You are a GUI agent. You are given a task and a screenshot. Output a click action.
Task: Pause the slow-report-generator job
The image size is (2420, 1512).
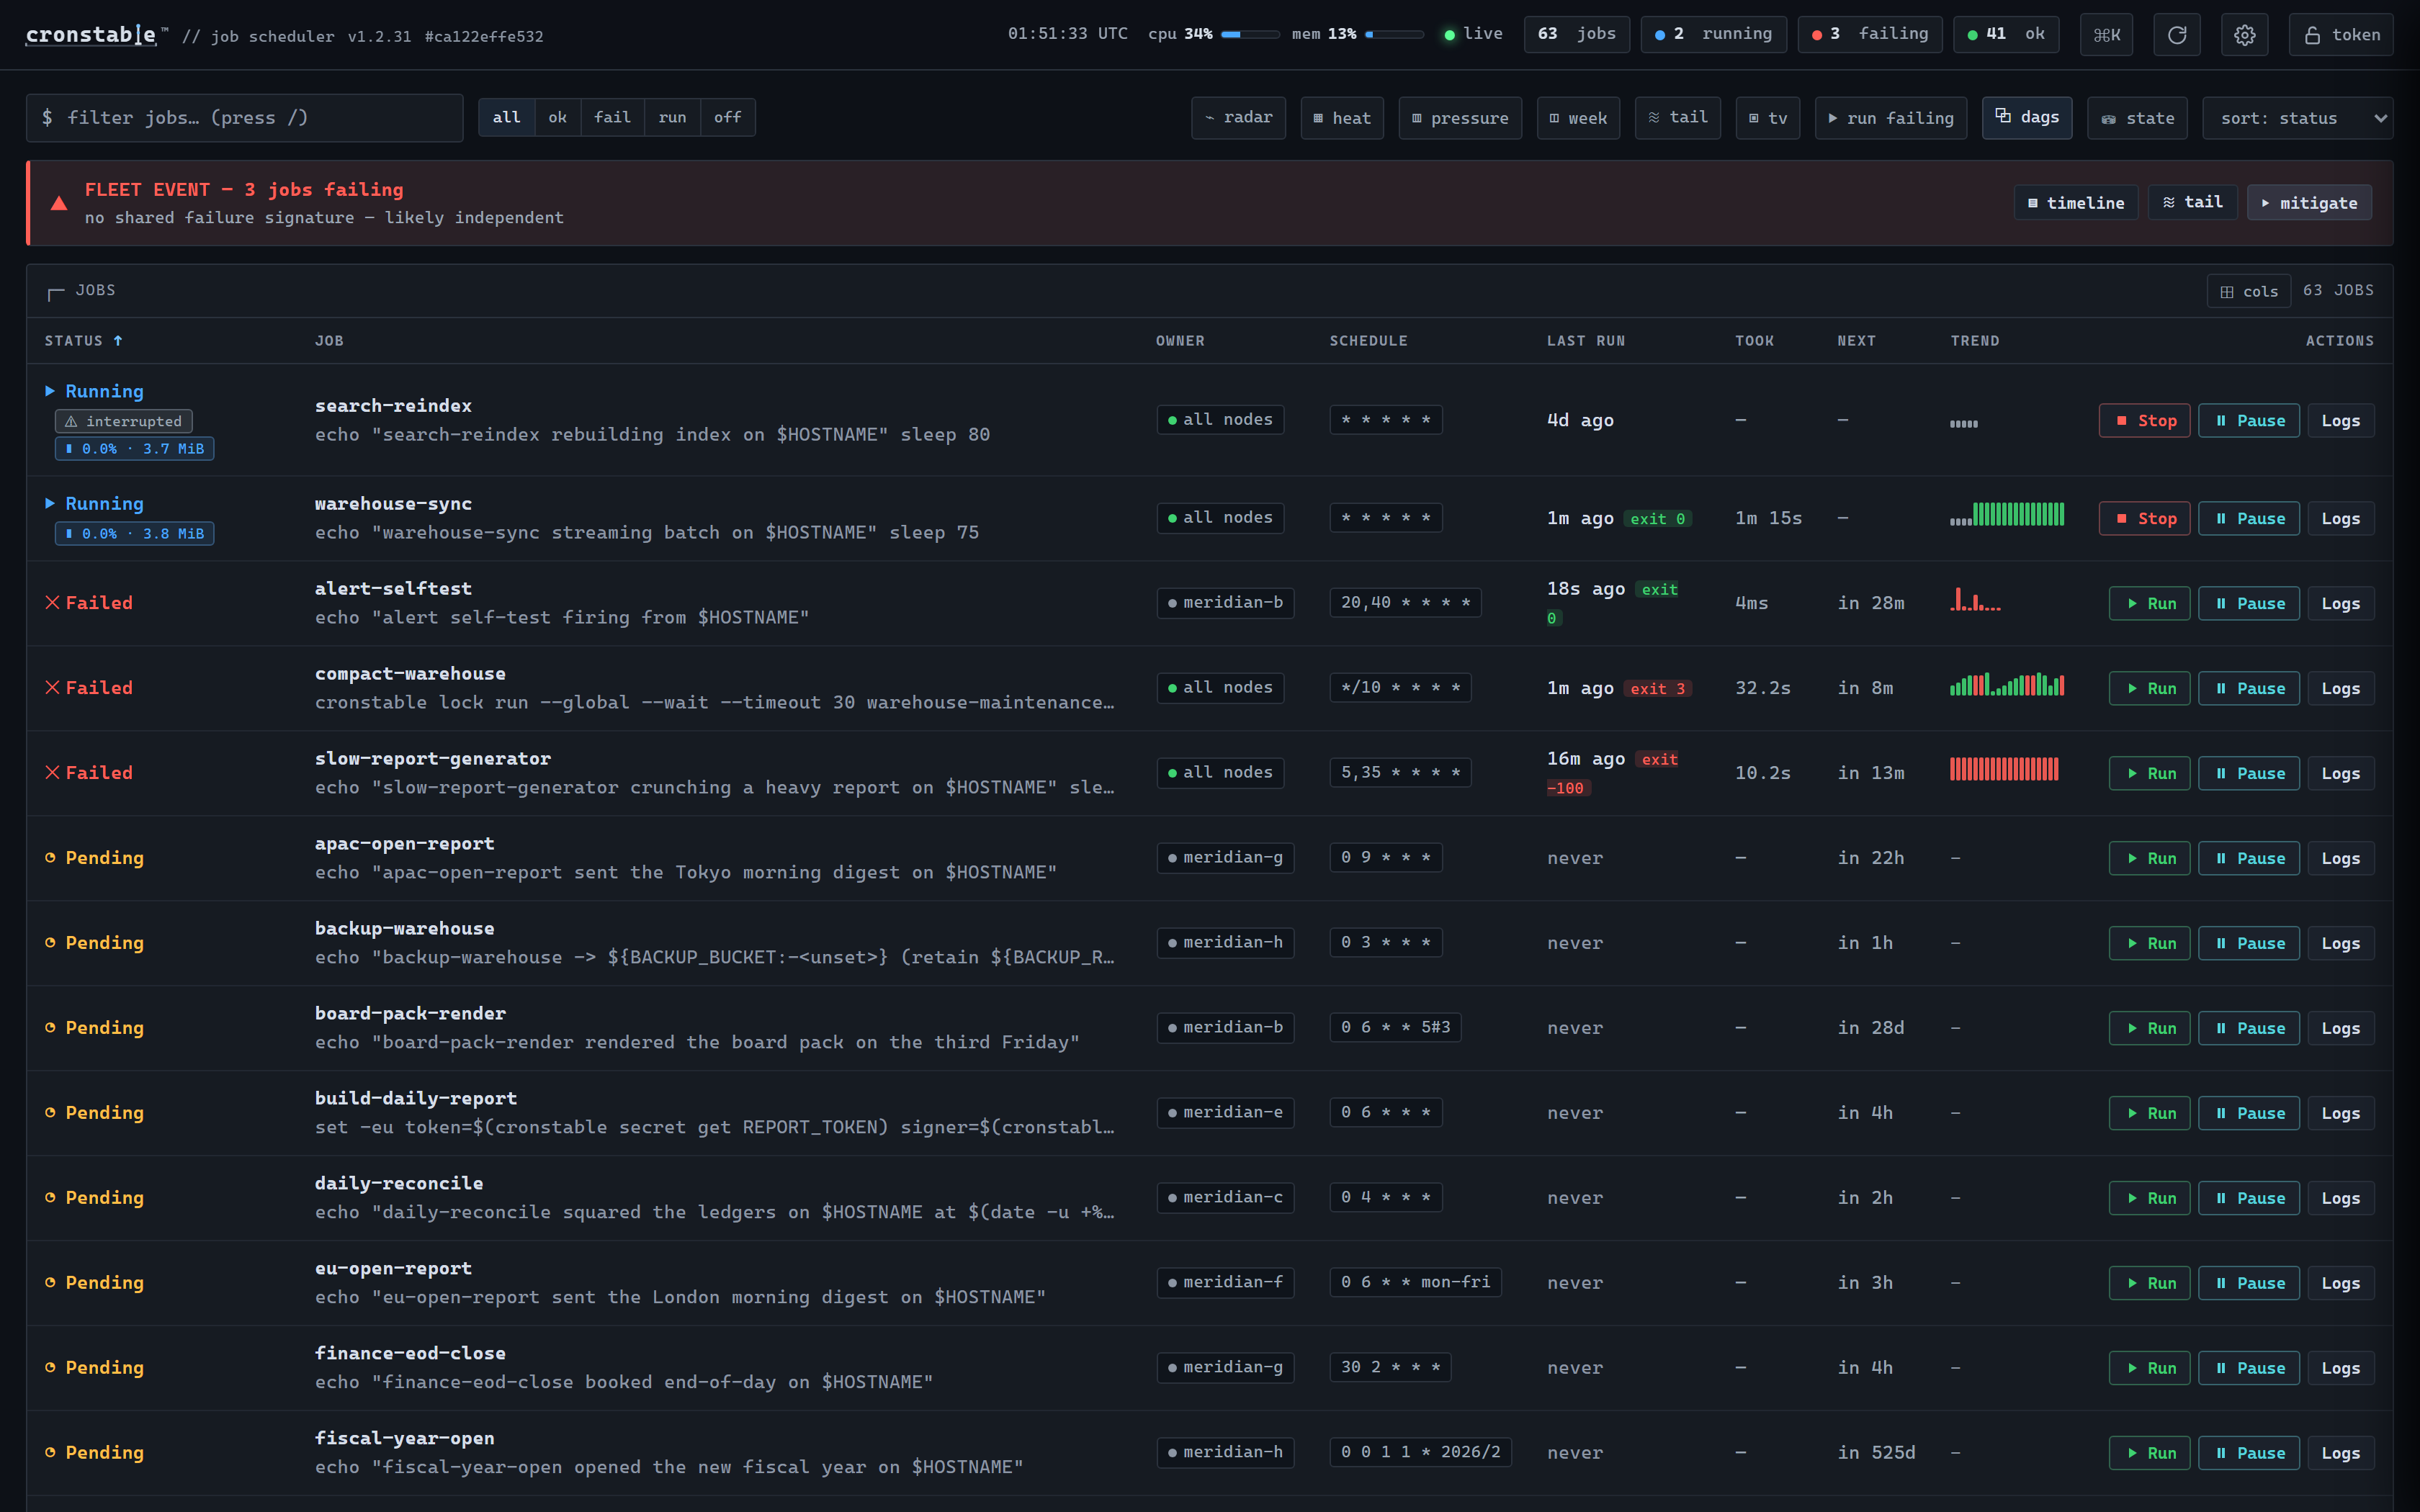tap(2249, 774)
